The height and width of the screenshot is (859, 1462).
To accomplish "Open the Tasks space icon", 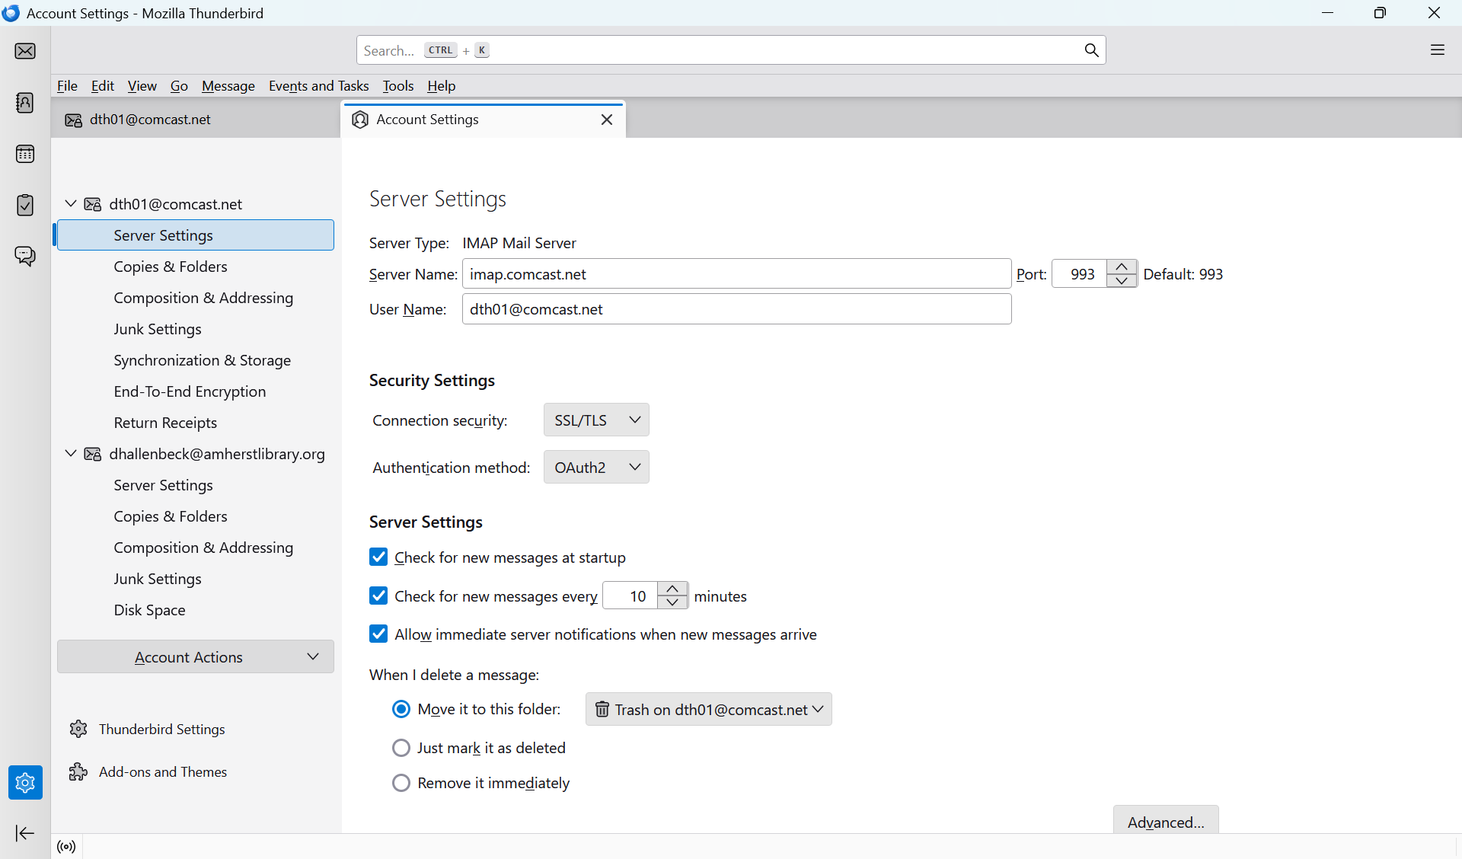I will (25, 205).
